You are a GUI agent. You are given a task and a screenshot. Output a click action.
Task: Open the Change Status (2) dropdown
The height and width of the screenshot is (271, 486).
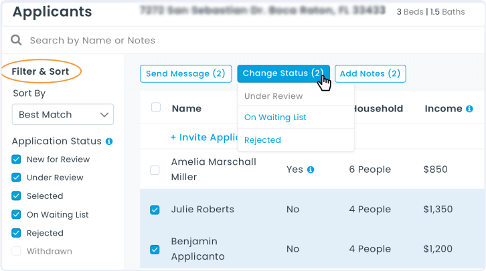(282, 74)
